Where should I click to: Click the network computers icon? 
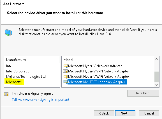point(8,33)
